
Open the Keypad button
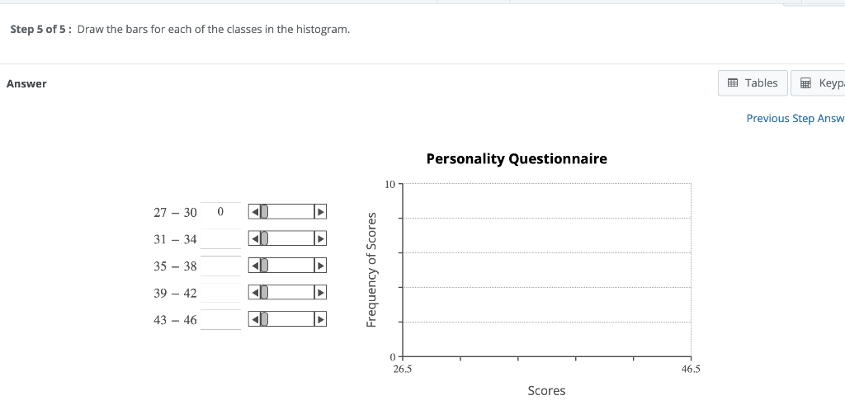tap(818, 83)
